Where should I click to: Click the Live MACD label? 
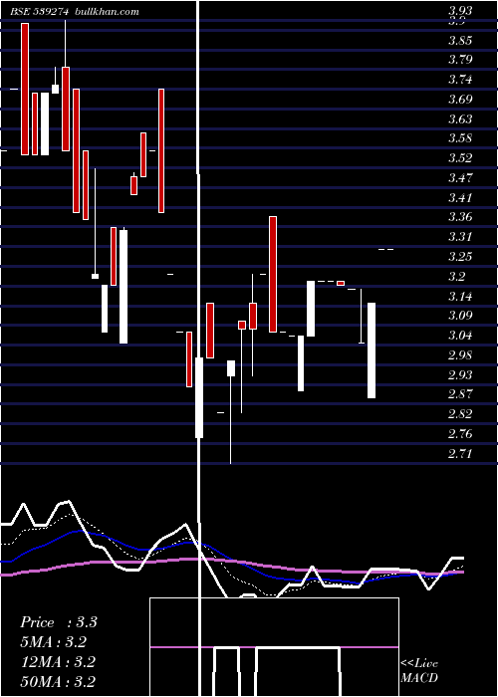point(419,670)
